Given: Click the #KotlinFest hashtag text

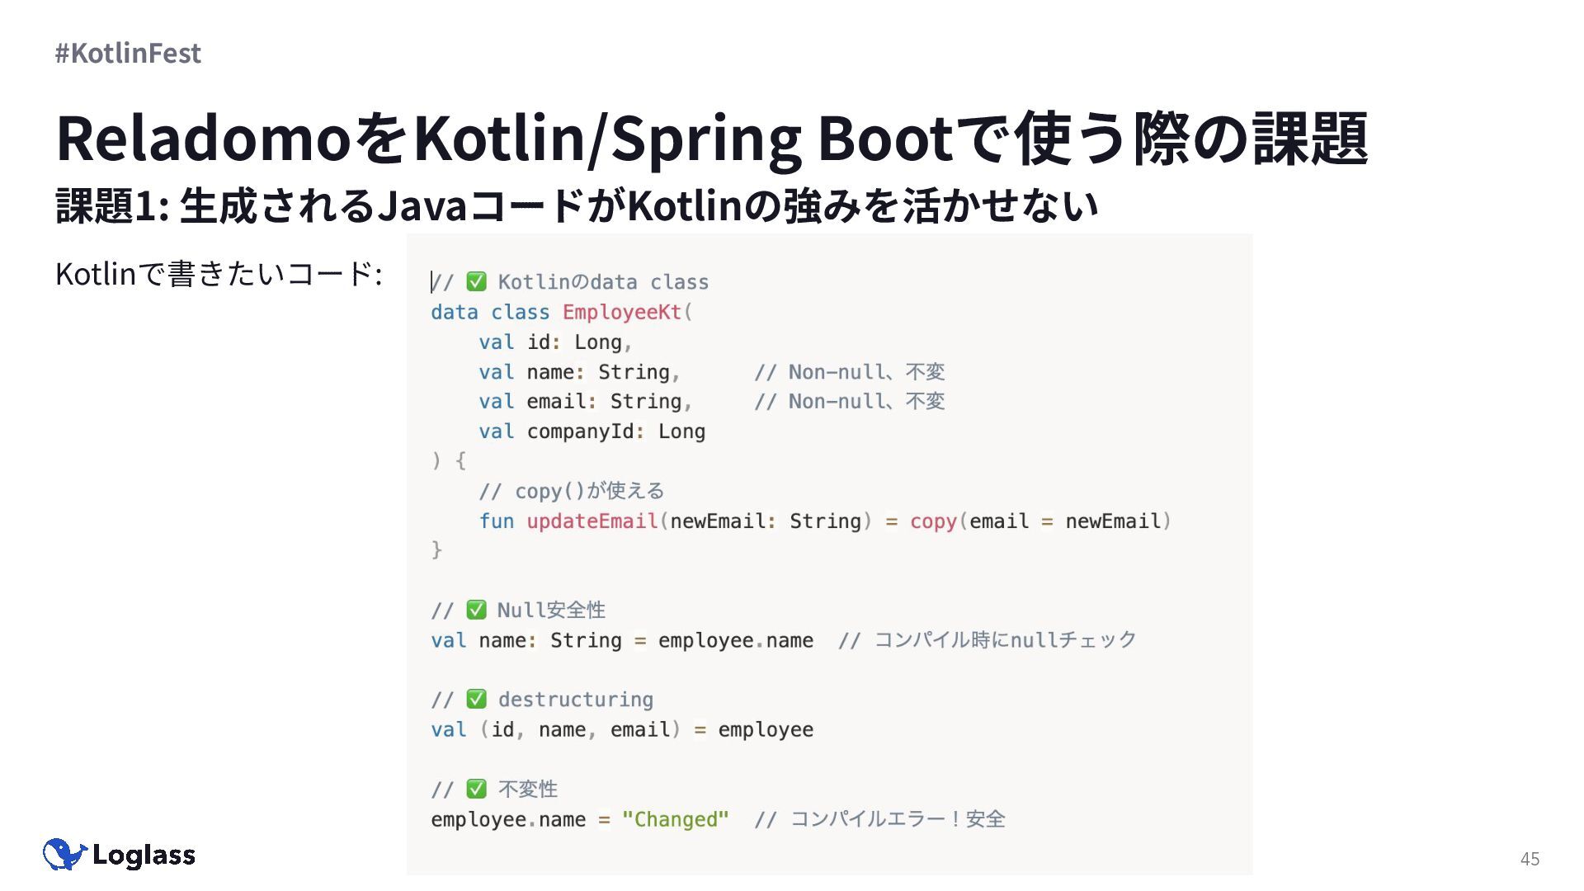Looking at the screenshot, I should pos(128,53).
